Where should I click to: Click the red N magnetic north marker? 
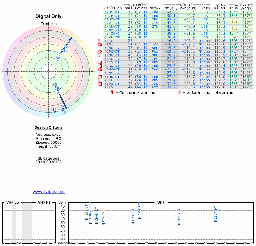pyautogui.click(x=62, y=31)
